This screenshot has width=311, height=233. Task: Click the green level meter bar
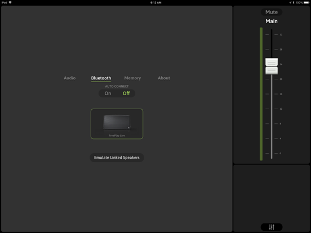[261, 94]
